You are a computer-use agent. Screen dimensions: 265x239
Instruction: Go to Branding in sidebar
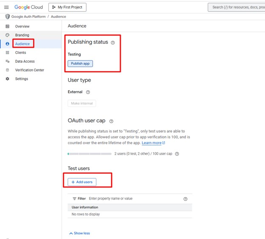pyautogui.click(x=22, y=35)
